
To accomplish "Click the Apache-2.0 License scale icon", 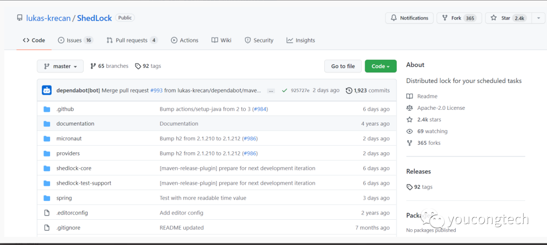I will 410,108.
